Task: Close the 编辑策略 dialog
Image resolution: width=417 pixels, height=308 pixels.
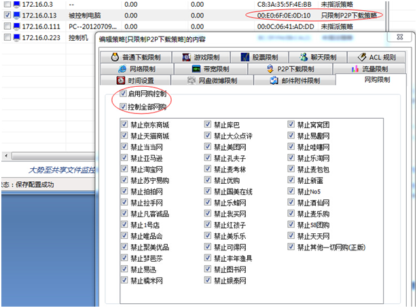Action: pos(399,37)
